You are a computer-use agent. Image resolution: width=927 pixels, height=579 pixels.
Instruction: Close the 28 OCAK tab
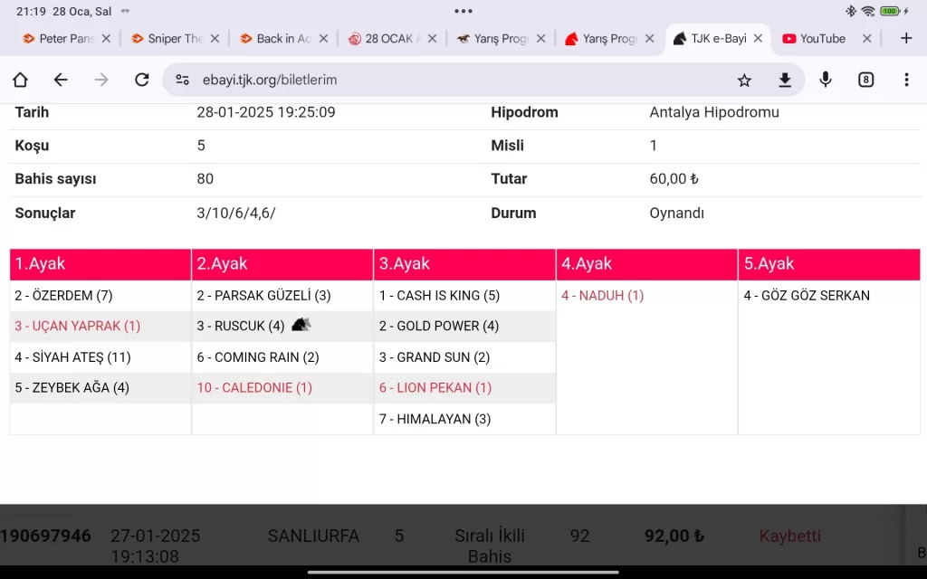(x=432, y=38)
